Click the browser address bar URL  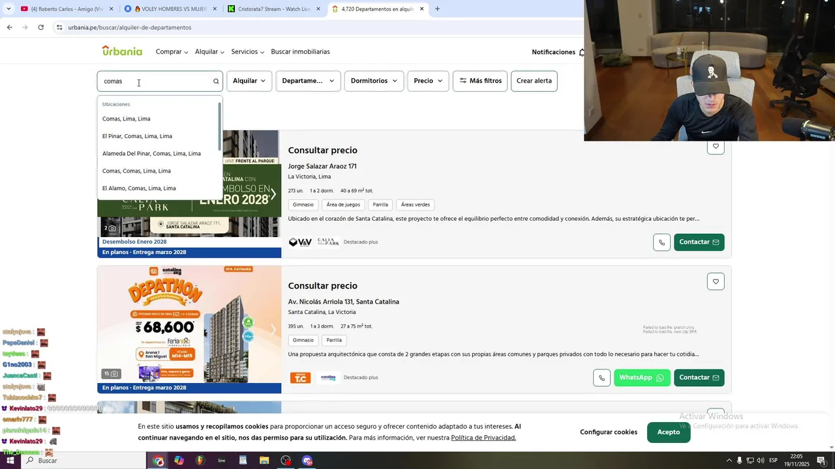(x=130, y=27)
